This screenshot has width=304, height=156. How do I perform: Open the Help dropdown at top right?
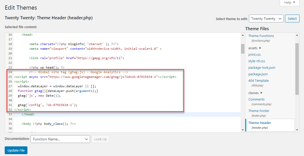289,3
